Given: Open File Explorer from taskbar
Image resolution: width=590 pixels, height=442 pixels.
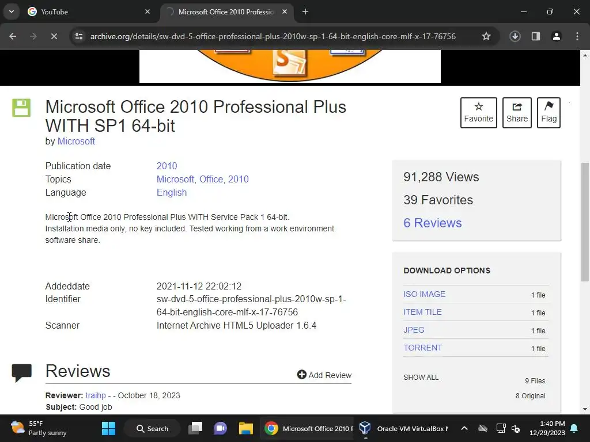Looking at the screenshot, I should (x=245, y=428).
